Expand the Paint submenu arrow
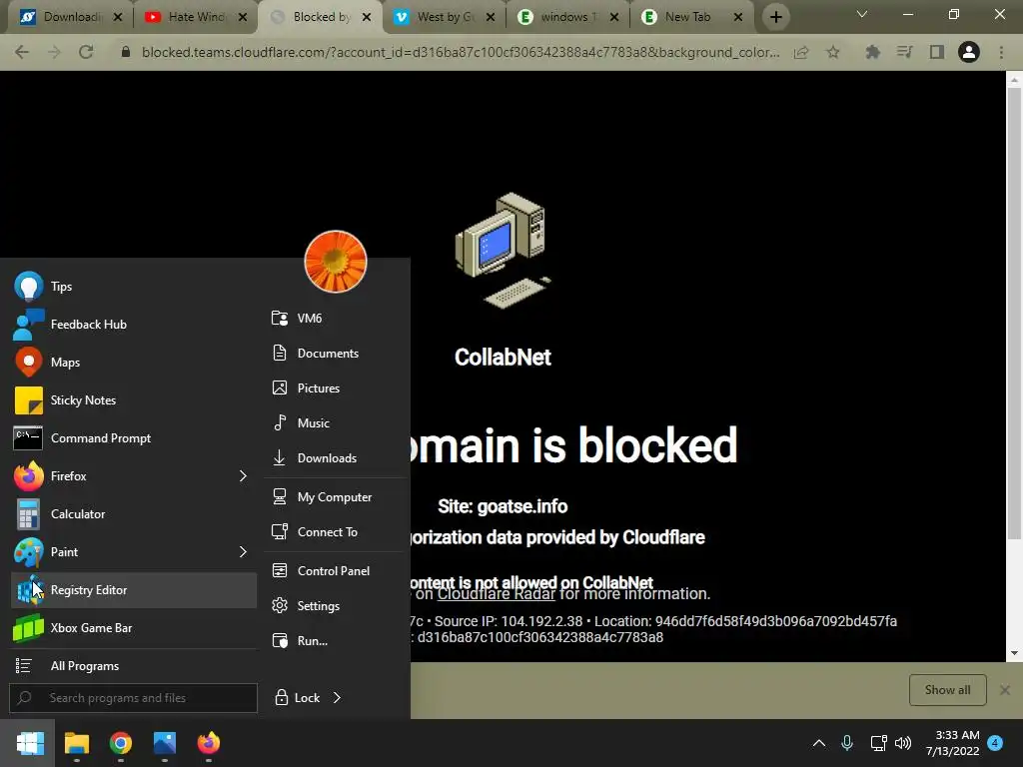 point(243,551)
